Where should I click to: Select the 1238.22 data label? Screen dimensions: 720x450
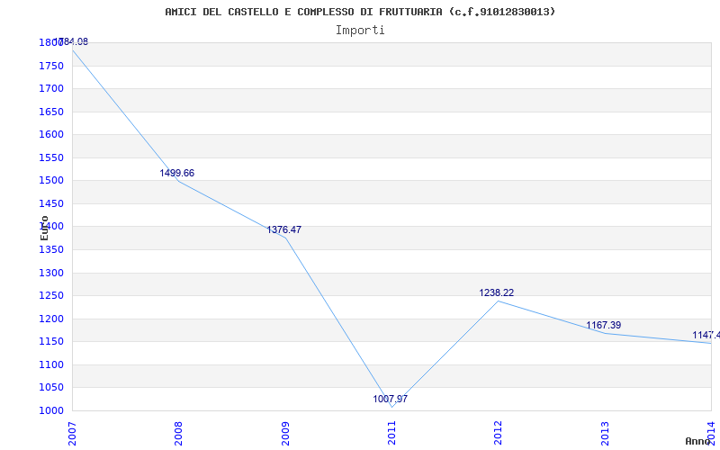pyautogui.click(x=497, y=292)
